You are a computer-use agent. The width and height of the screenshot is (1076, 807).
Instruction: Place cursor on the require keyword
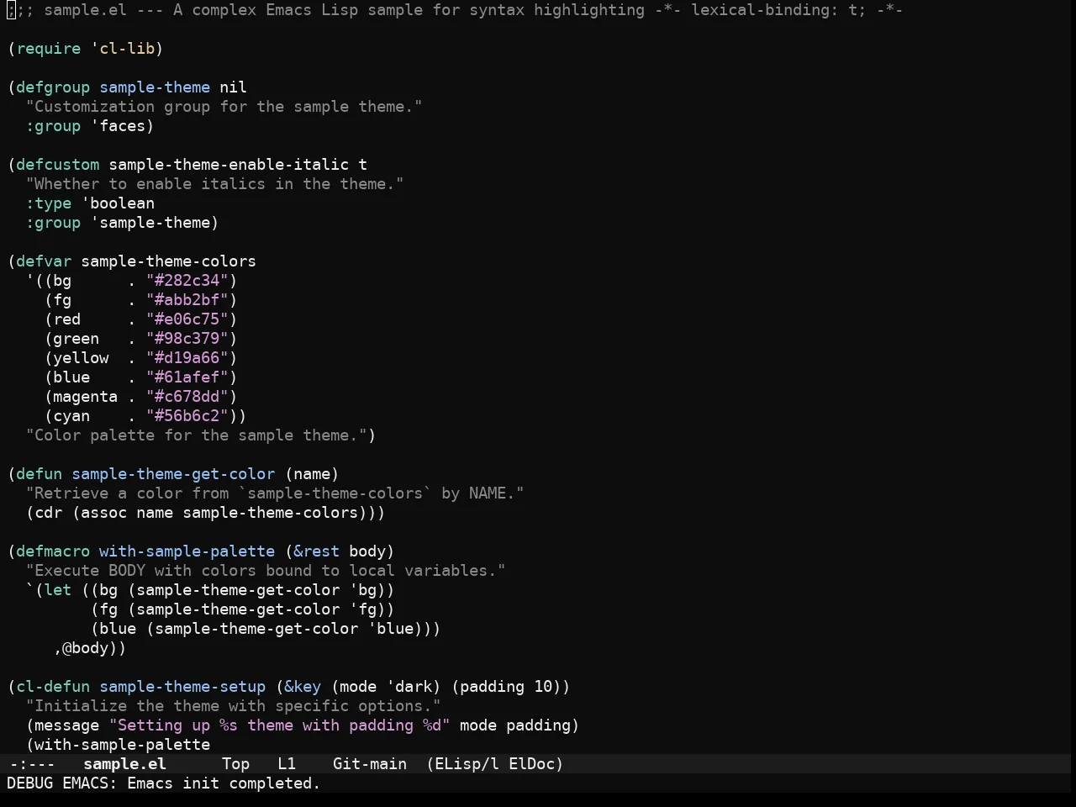tap(49, 49)
